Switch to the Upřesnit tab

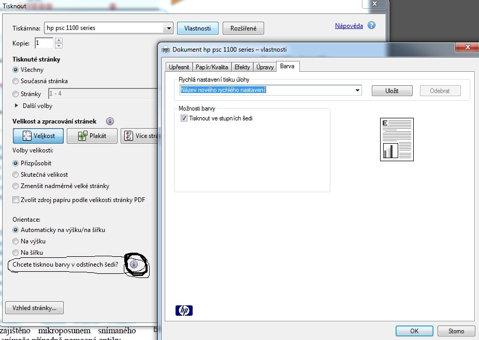click(179, 67)
